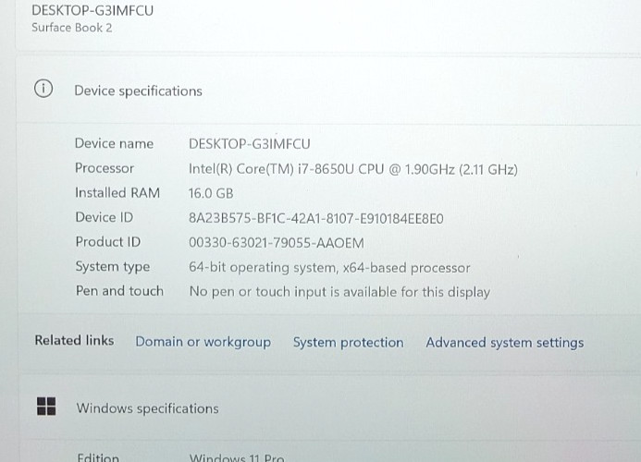Screen dimensions: 641x462
Task: Click the Device ID label
Action: (x=105, y=217)
